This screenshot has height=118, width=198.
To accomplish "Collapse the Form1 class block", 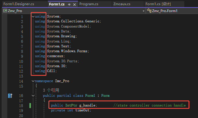I will pos(33,96).
